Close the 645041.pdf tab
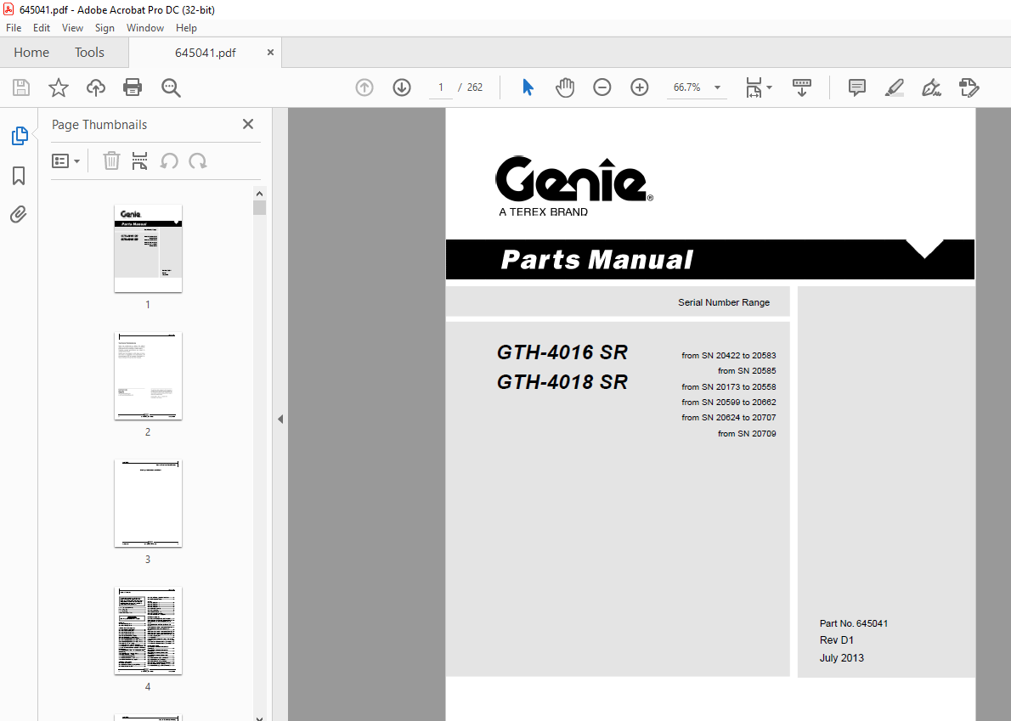The width and height of the screenshot is (1011, 721). pos(270,52)
